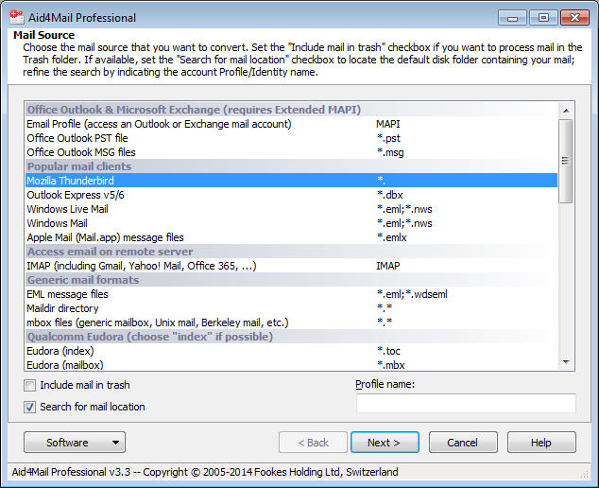Screen dimensions: 599x488
Task: Select IMAP remote server source
Action: coord(291,266)
